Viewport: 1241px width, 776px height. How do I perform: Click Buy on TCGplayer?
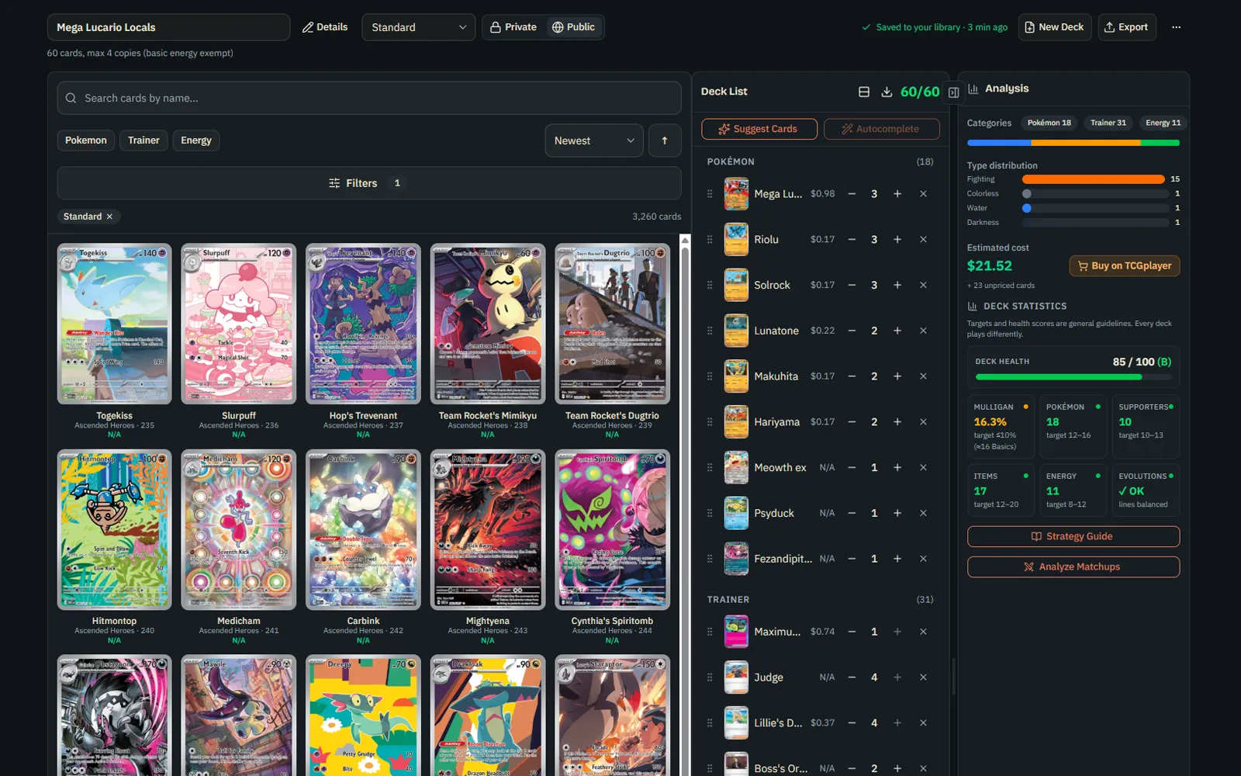(x=1125, y=265)
